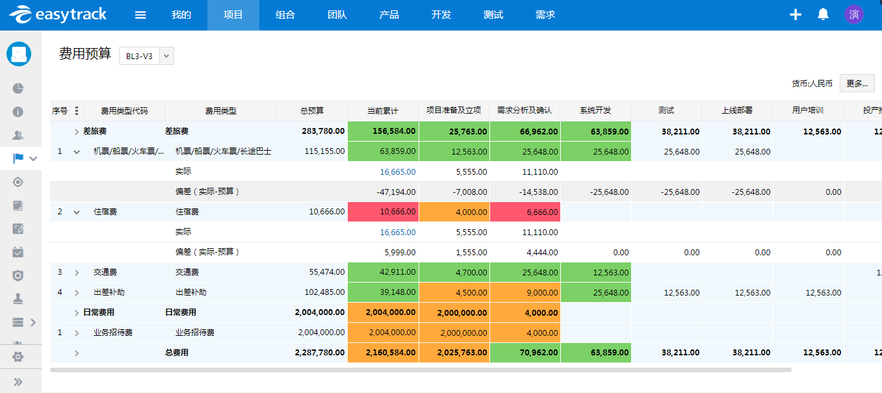Open the 团队 top menu
Viewport: 882px width, 393px height.
pos(337,15)
